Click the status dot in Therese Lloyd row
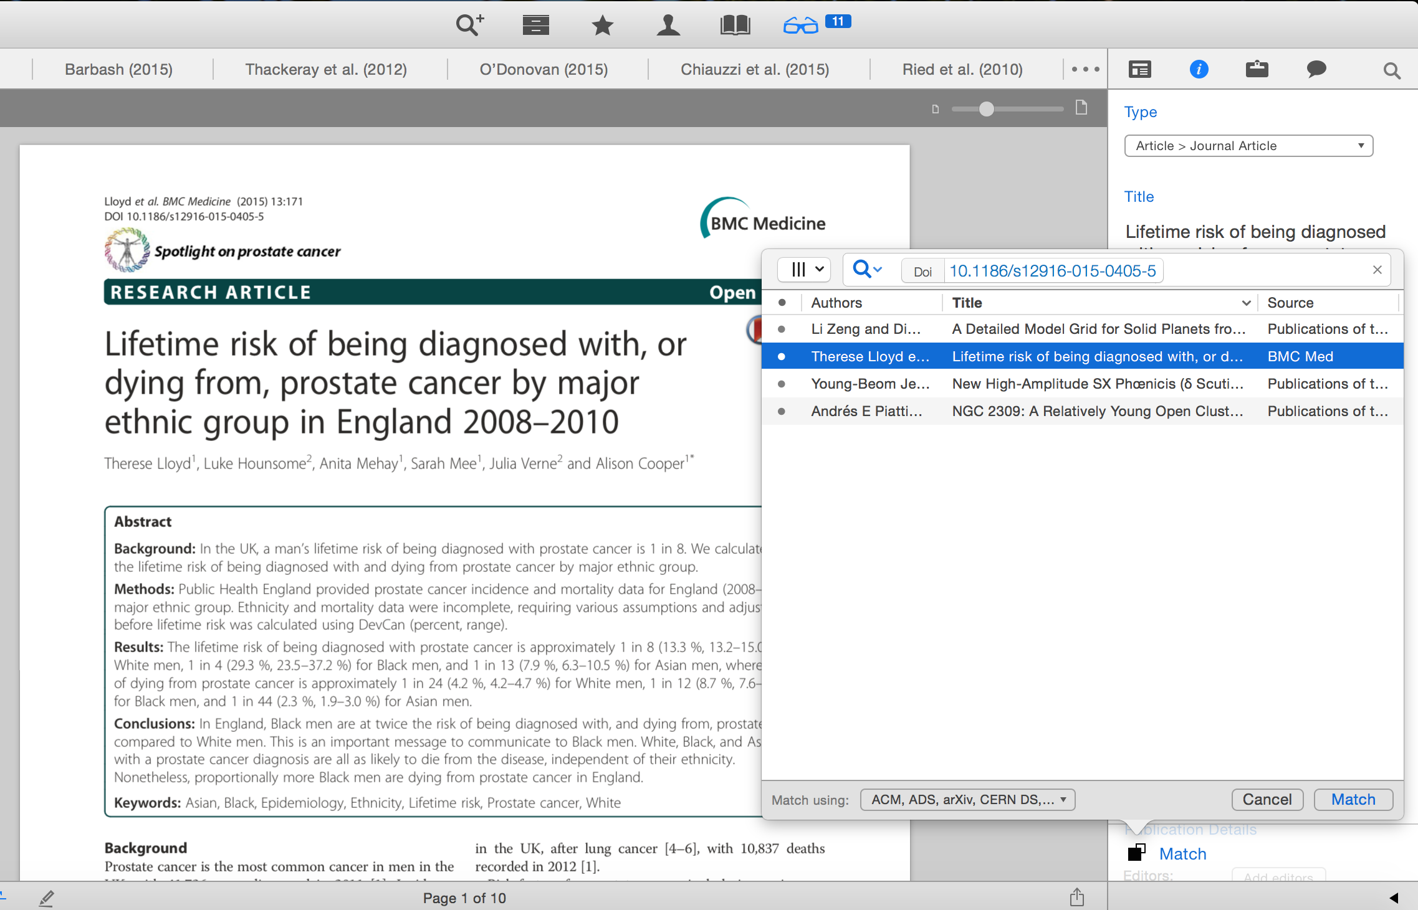Viewport: 1418px width, 910px height. 782,356
